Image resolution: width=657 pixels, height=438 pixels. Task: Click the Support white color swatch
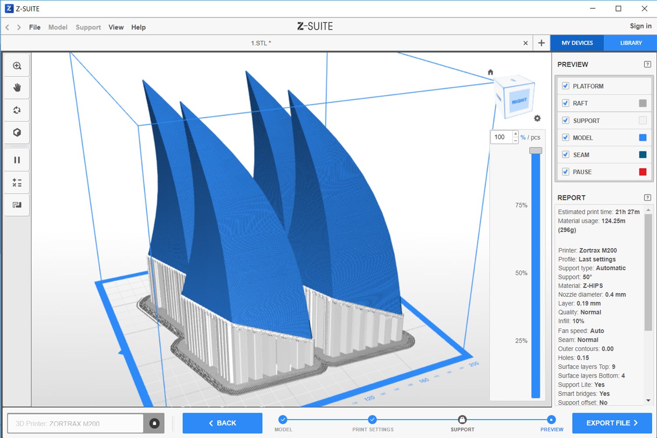[x=643, y=120]
